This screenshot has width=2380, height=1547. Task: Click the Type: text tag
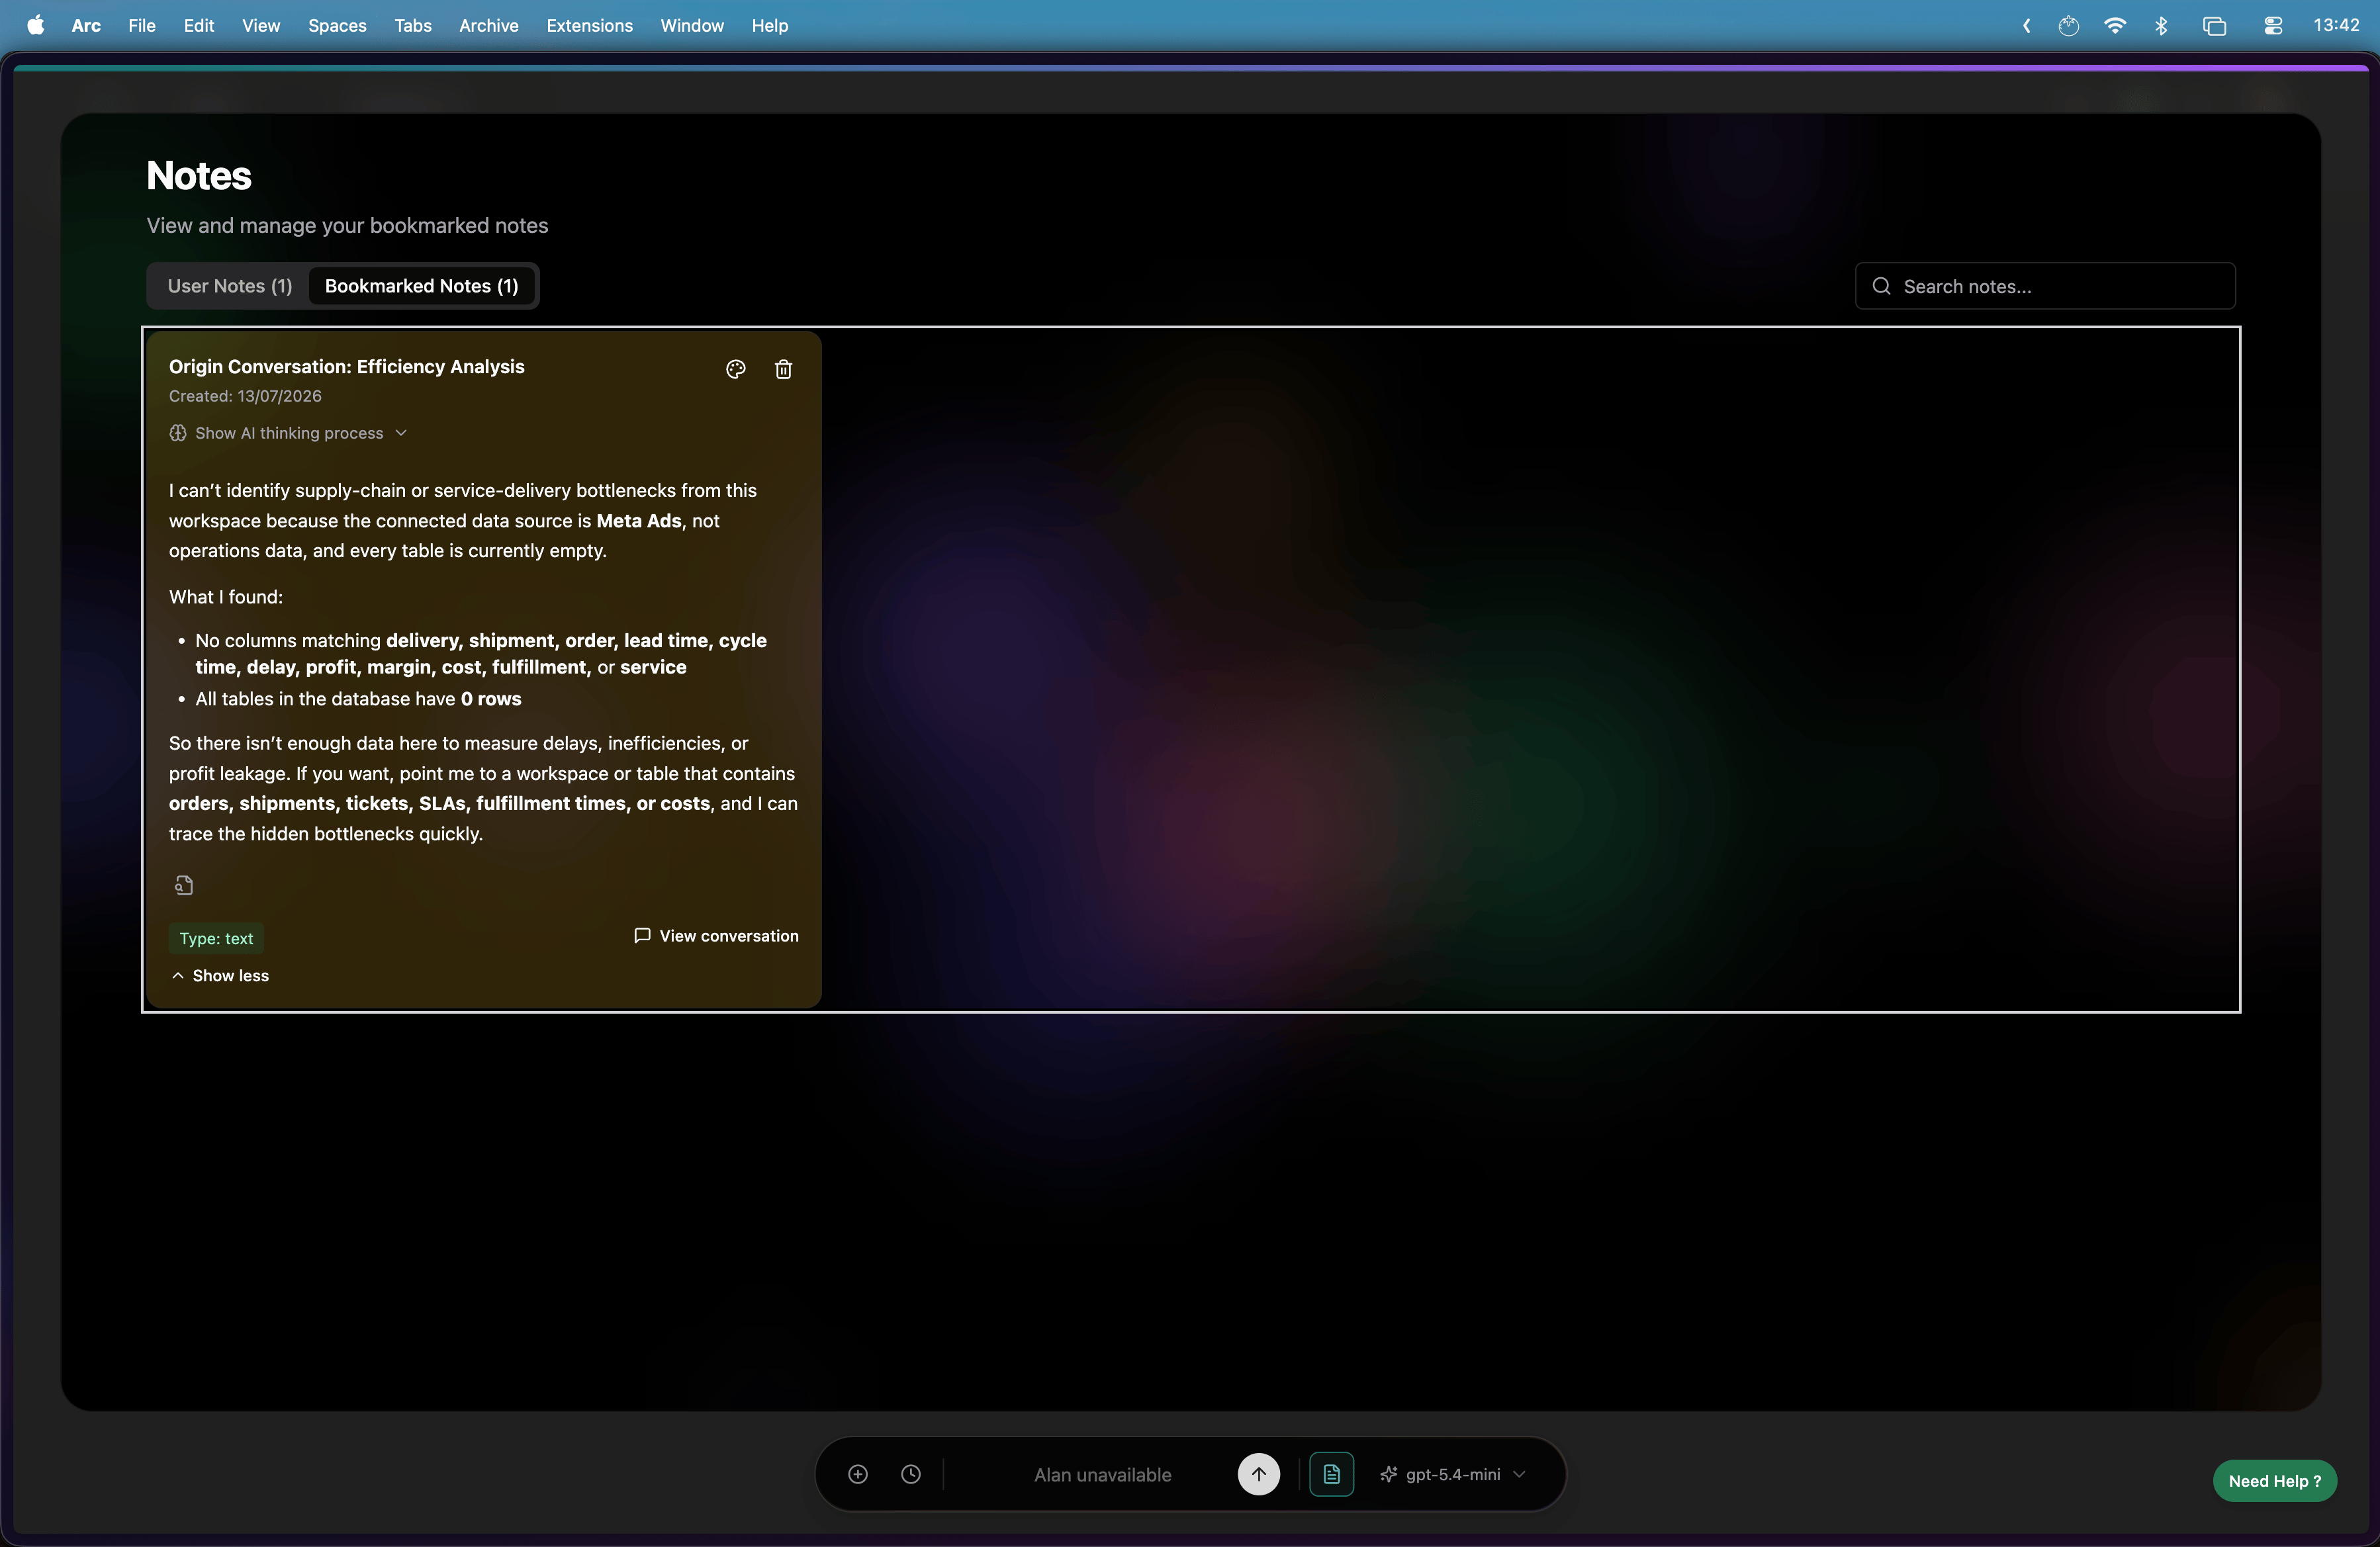216,938
